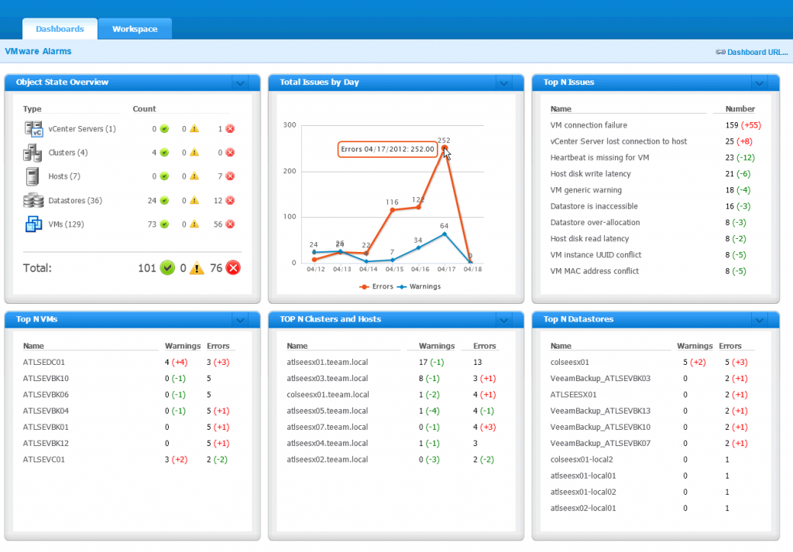Open the Total Issues by Day panel menu
Image resolution: width=793 pixels, height=552 pixels.
pyautogui.click(x=503, y=83)
